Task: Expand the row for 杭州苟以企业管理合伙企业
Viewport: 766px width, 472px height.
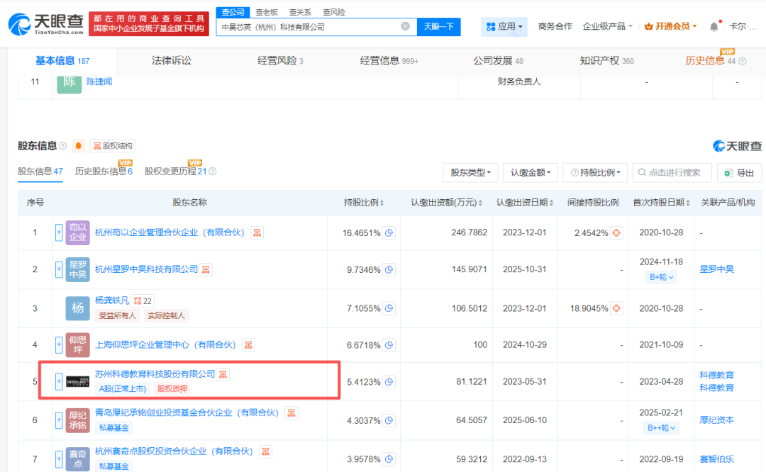Action: [x=59, y=232]
